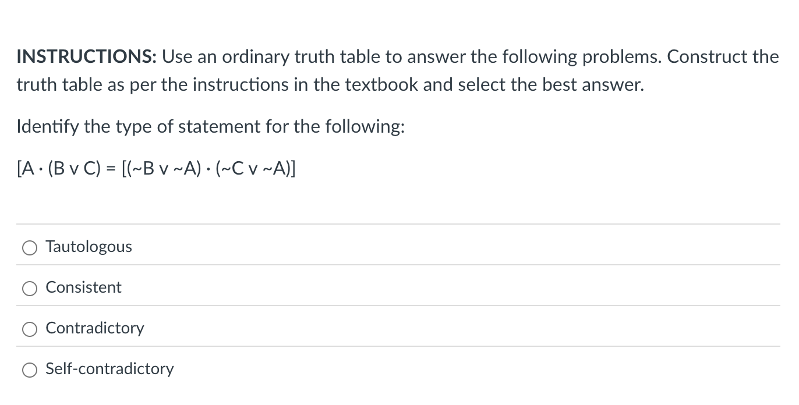The width and height of the screenshot is (799, 405).
Task: Select the Tautologous radio button
Action: click(x=30, y=247)
